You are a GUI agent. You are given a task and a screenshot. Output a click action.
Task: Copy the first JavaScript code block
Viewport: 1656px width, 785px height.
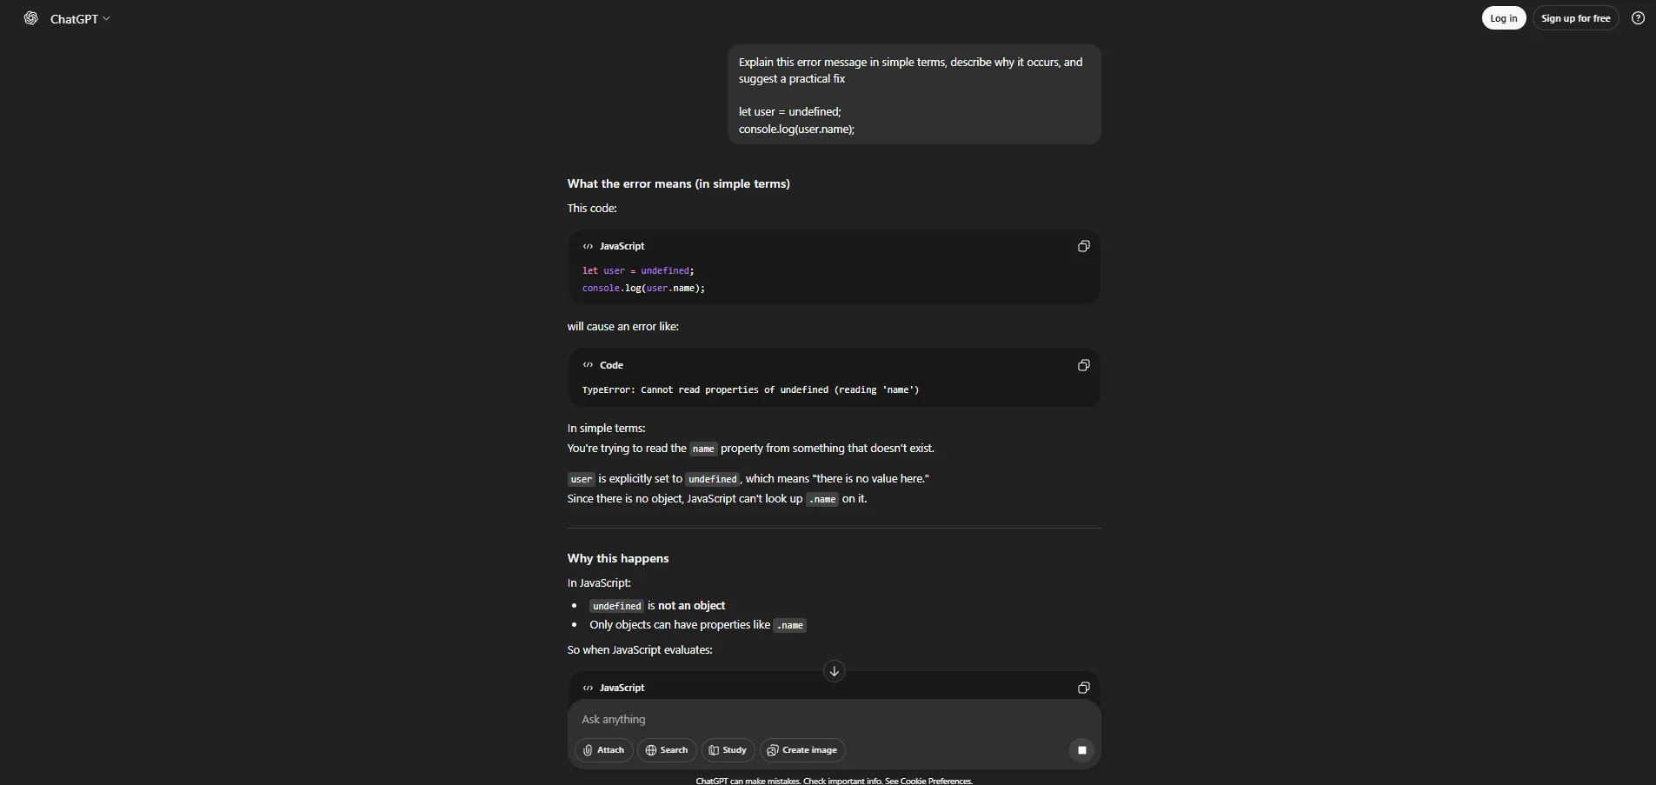(x=1083, y=246)
